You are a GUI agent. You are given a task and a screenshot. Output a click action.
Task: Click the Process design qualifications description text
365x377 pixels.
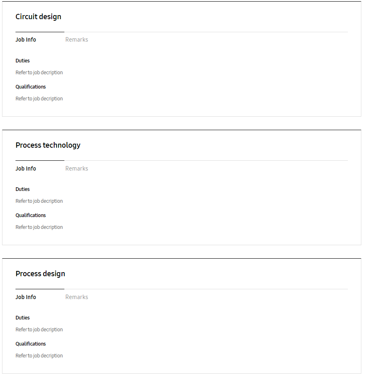point(39,355)
